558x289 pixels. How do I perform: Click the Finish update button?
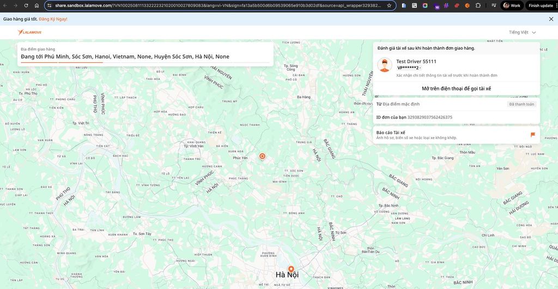pos(540,5)
